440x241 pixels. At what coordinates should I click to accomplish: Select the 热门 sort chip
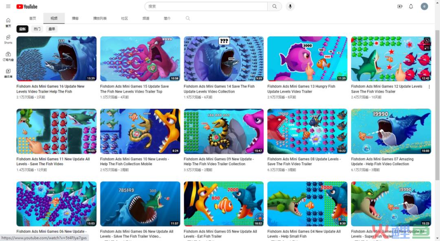pos(37,29)
